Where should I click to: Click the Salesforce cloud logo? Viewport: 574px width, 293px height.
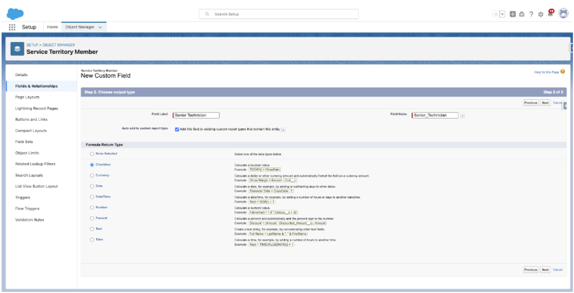coord(15,14)
